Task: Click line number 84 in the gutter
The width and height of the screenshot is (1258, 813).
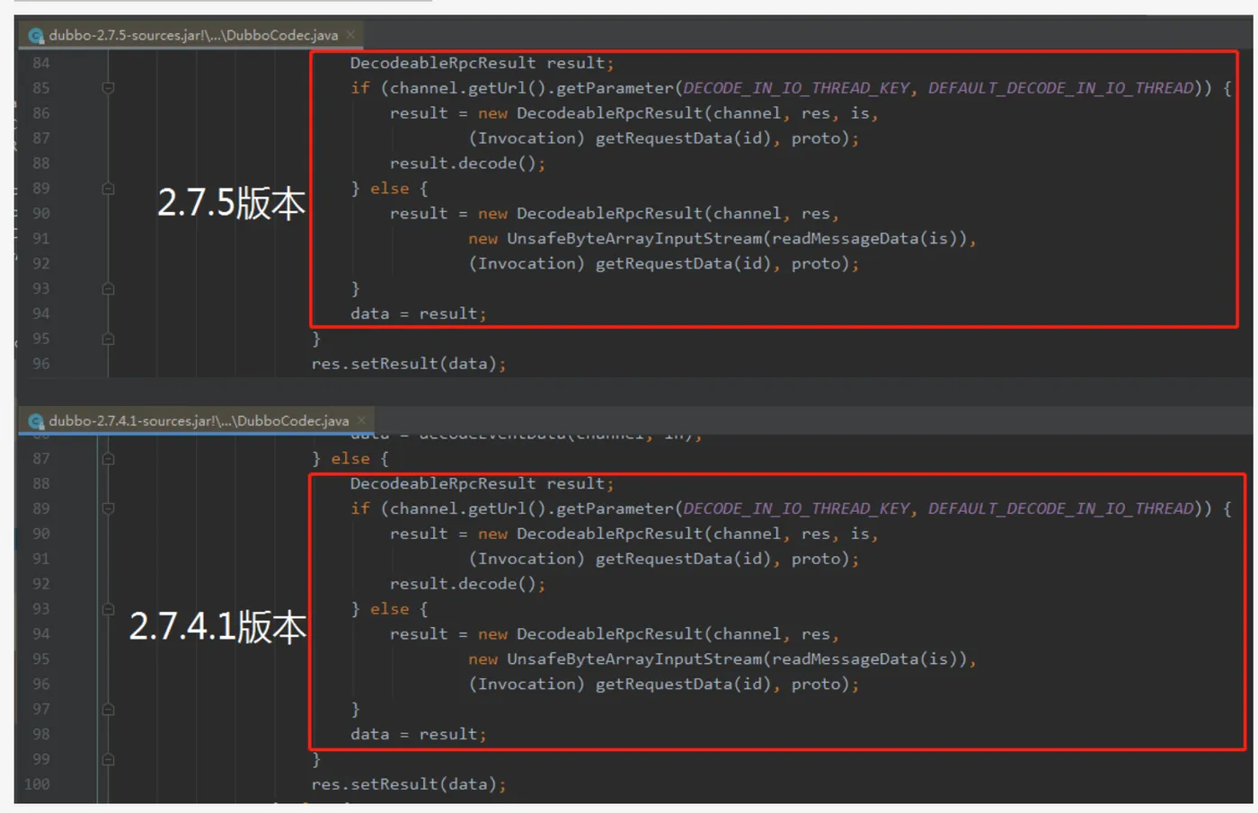Action: pyautogui.click(x=41, y=63)
